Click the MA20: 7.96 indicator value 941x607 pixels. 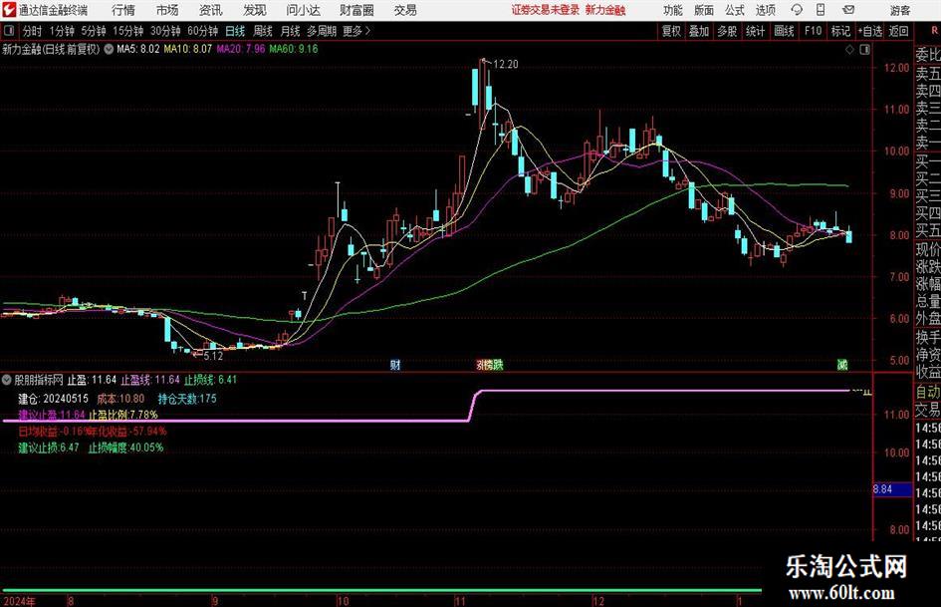tap(241, 49)
